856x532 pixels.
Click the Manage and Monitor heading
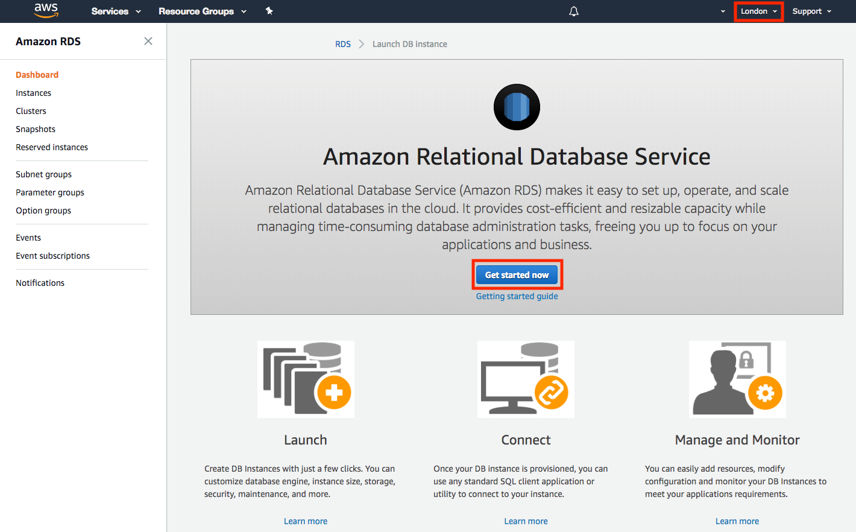coord(737,440)
